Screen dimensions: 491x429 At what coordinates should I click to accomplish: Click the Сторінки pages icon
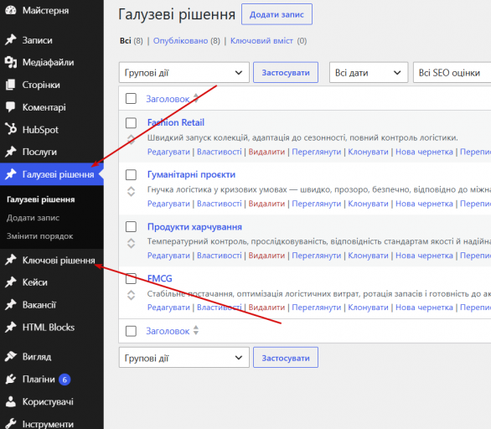coord(11,85)
